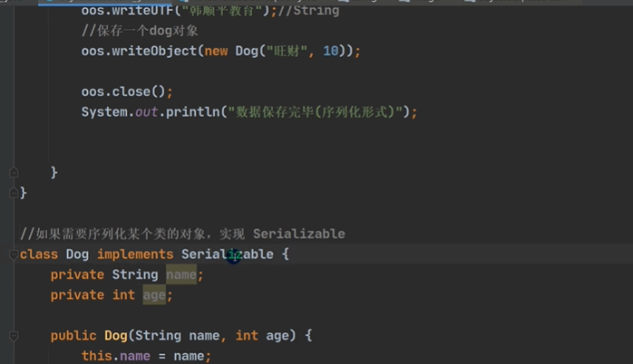Click the System class name in the println line
The height and width of the screenshot is (364, 633).
point(104,112)
